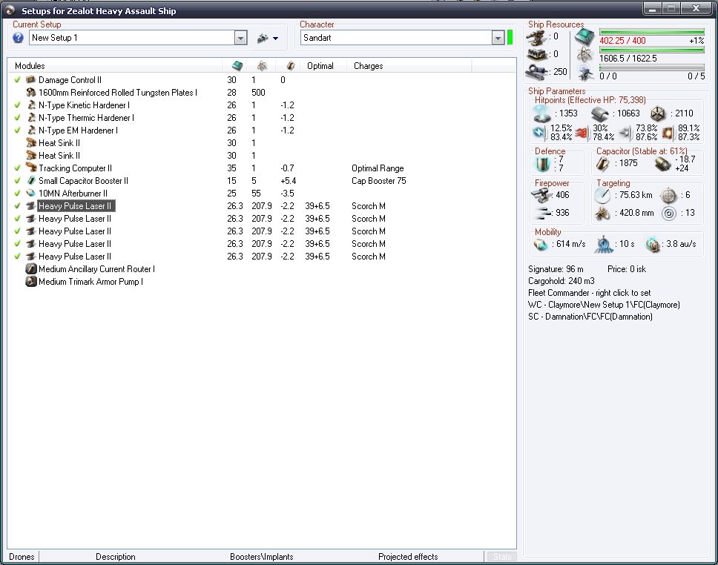The height and width of the screenshot is (565, 718).
Task: Click the Optimal Range charge cell
Action: [378, 168]
